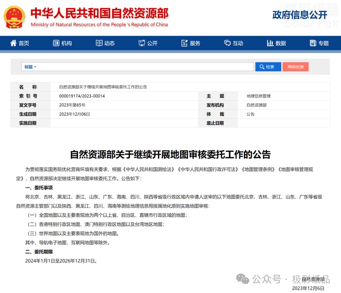Image resolution: width=341 pixels, height=293 pixels.
Task: Click the ministry title 中华人民共和国自然资源部
Action: pyautogui.click(x=99, y=13)
